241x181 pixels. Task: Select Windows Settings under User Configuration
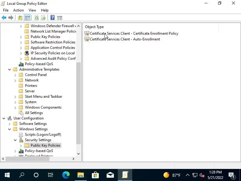[x=33, y=129]
